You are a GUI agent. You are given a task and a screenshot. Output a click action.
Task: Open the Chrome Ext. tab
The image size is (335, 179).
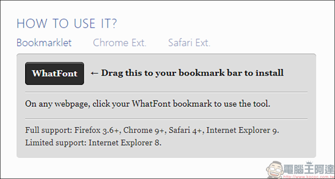click(x=120, y=43)
